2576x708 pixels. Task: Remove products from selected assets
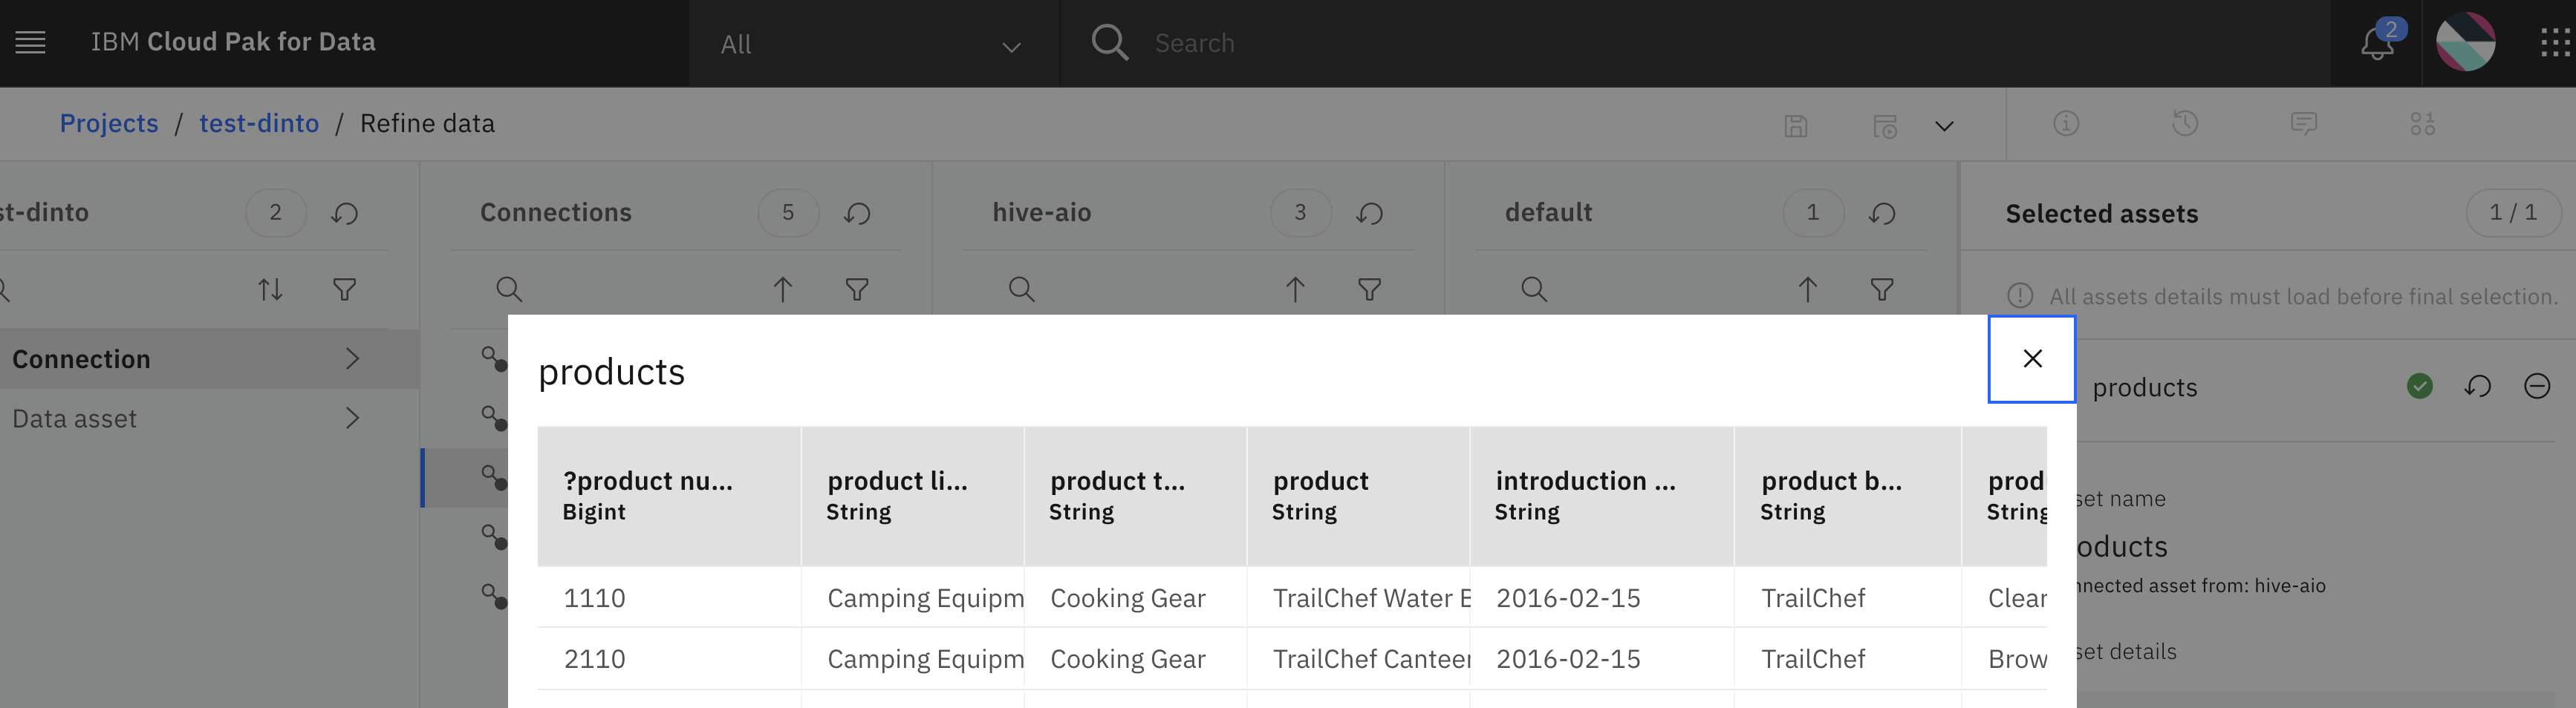click(x=2537, y=387)
